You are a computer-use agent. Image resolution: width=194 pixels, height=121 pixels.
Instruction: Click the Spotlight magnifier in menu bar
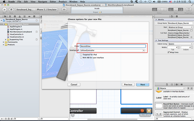coord(190,2)
